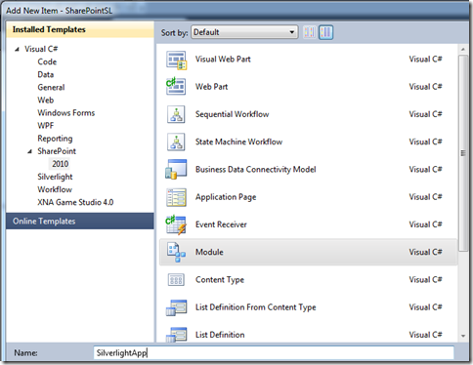Select the Silverlight category
Viewport: 473px width, 365px height.
pos(55,177)
